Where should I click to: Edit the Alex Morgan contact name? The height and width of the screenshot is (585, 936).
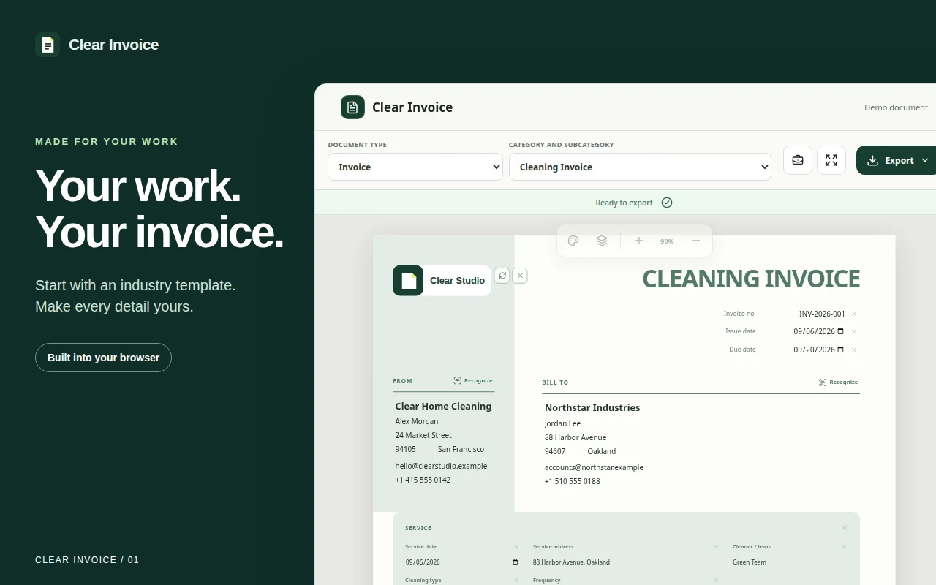point(417,421)
